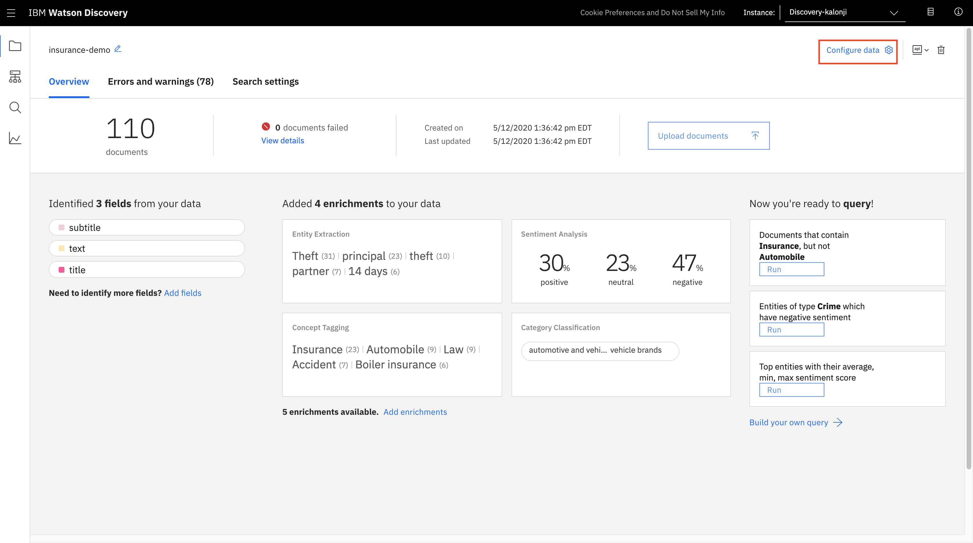Image resolution: width=973 pixels, height=543 pixels.
Task: Click the title field pink swatch
Action: (x=61, y=270)
